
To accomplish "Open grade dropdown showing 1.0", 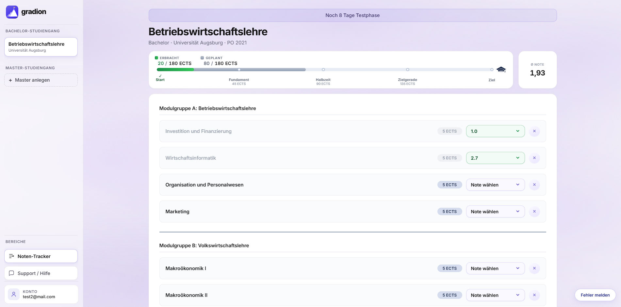I will click(495, 131).
